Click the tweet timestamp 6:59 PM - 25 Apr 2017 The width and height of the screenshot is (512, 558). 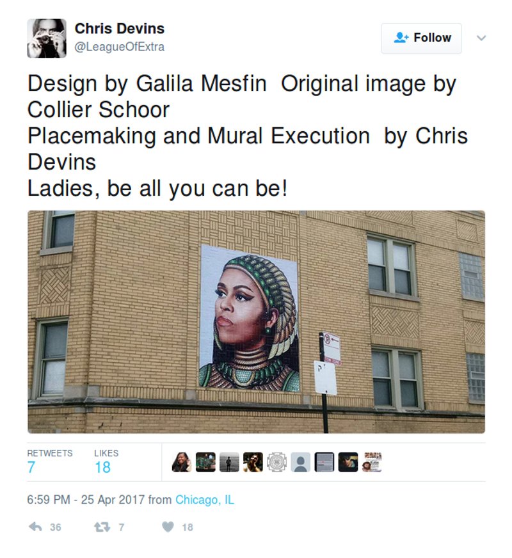pos(86,500)
